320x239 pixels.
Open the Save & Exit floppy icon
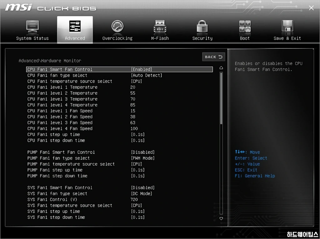287,26
